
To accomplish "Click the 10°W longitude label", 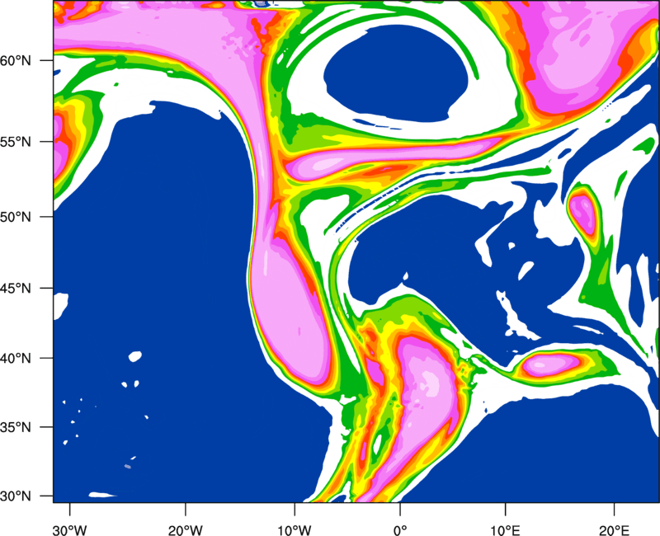I will pyautogui.click(x=295, y=530).
